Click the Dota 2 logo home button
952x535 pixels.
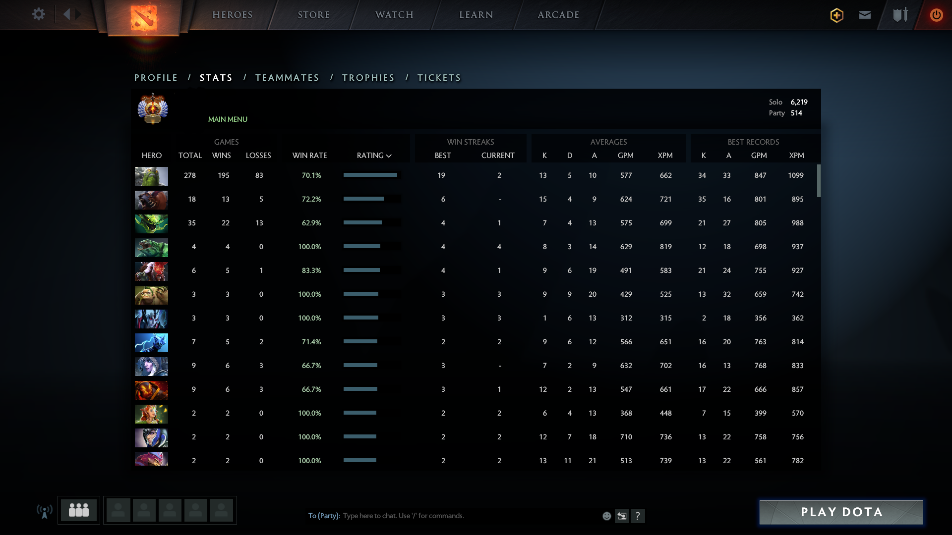coord(144,17)
